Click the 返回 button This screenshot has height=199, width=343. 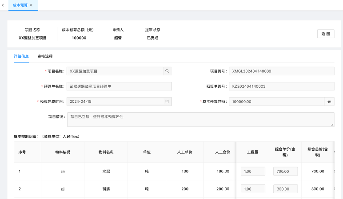click(326, 34)
